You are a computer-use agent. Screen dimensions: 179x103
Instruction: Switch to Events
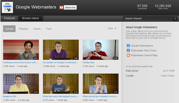click(37, 29)
